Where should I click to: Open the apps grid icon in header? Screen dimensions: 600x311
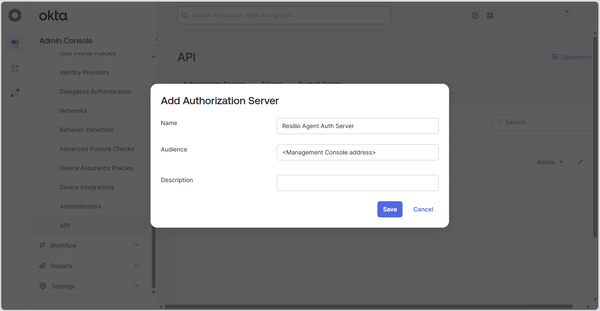[x=490, y=15]
